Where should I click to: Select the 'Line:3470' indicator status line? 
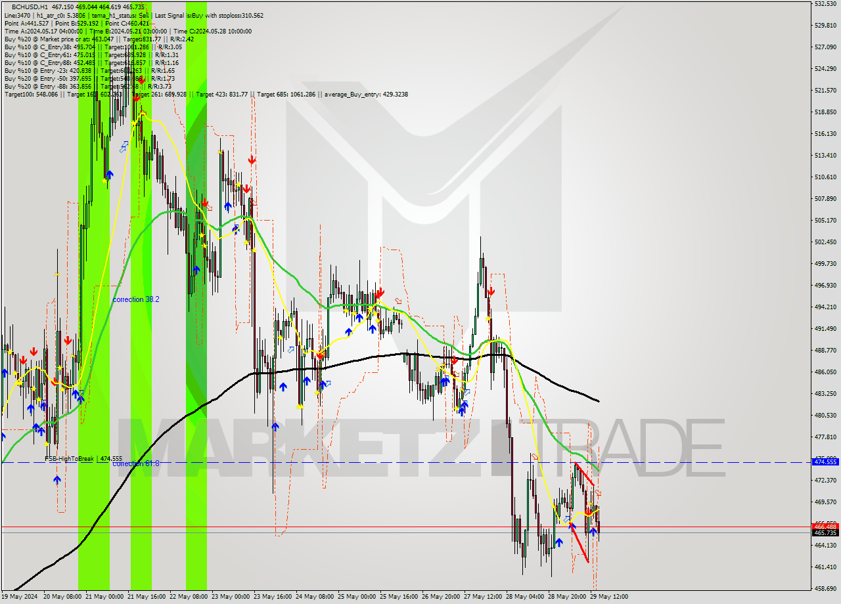pyautogui.click(x=134, y=15)
